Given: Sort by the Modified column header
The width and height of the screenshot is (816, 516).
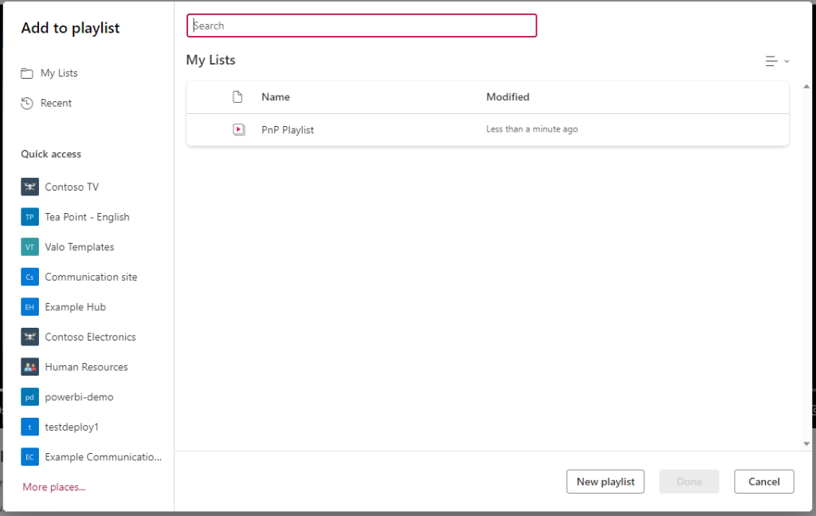Looking at the screenshot, I should coord(508,97).
